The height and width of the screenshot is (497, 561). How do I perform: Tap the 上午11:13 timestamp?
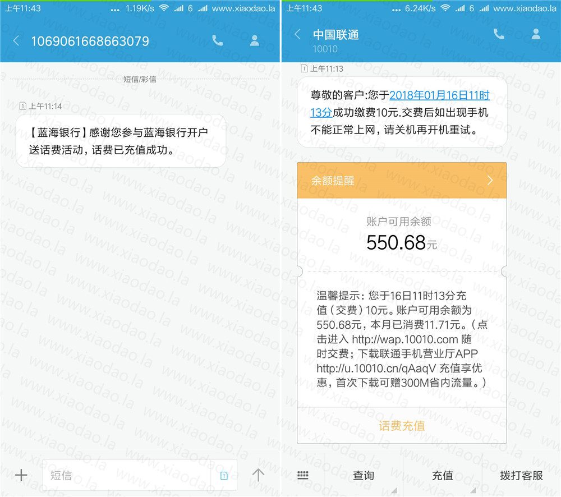click(x=327, y=68)
